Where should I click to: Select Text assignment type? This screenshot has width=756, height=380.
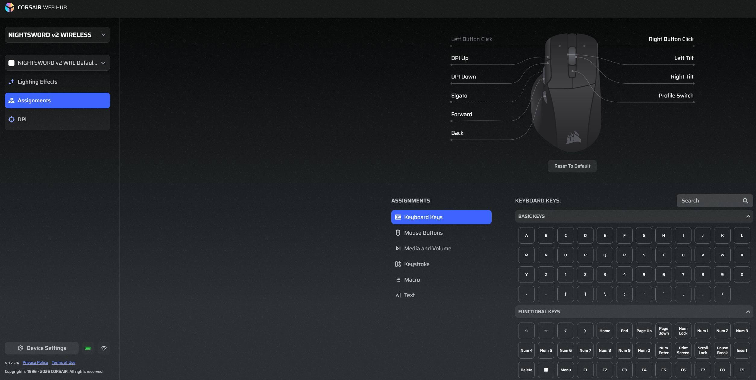[441, 295]
